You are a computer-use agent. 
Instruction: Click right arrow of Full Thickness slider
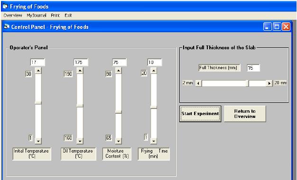coord(269,83)
